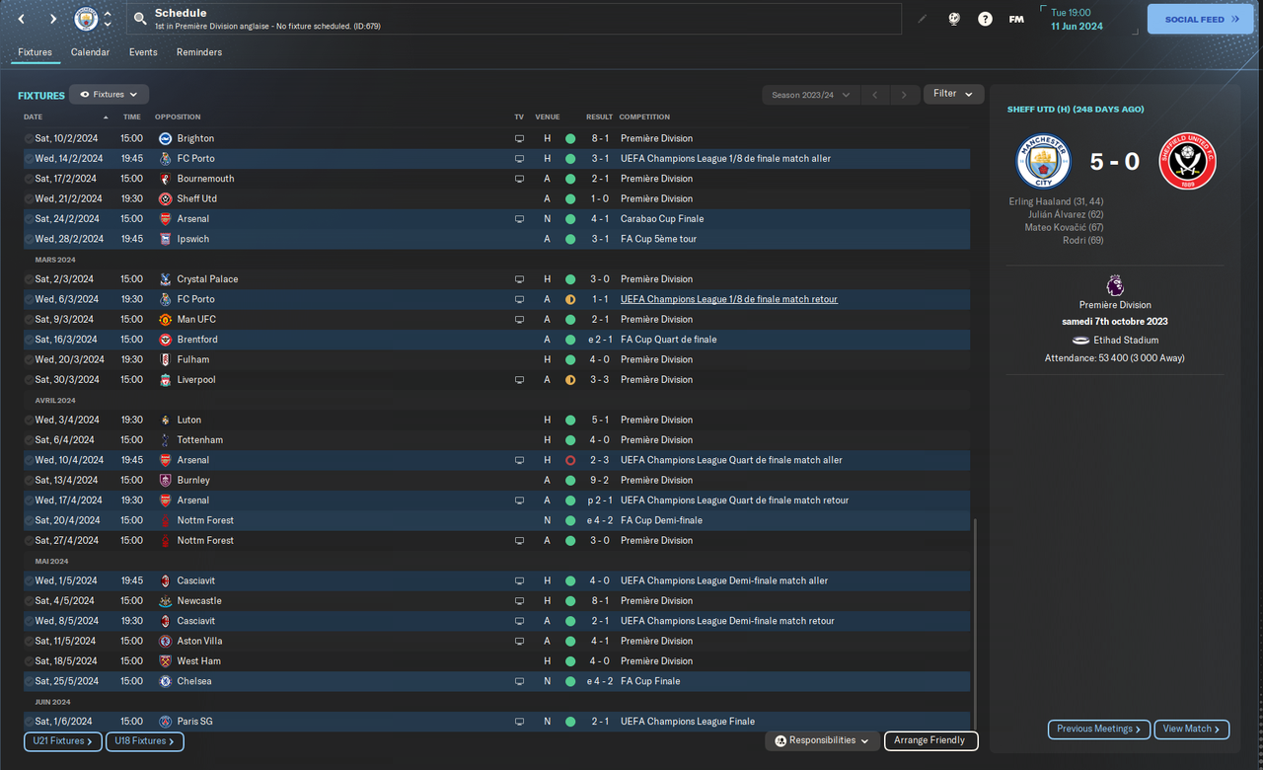Open the 1/8 de finale match retour link
Viewport: 1263px width, 770px height.
[x=729, y=299]
